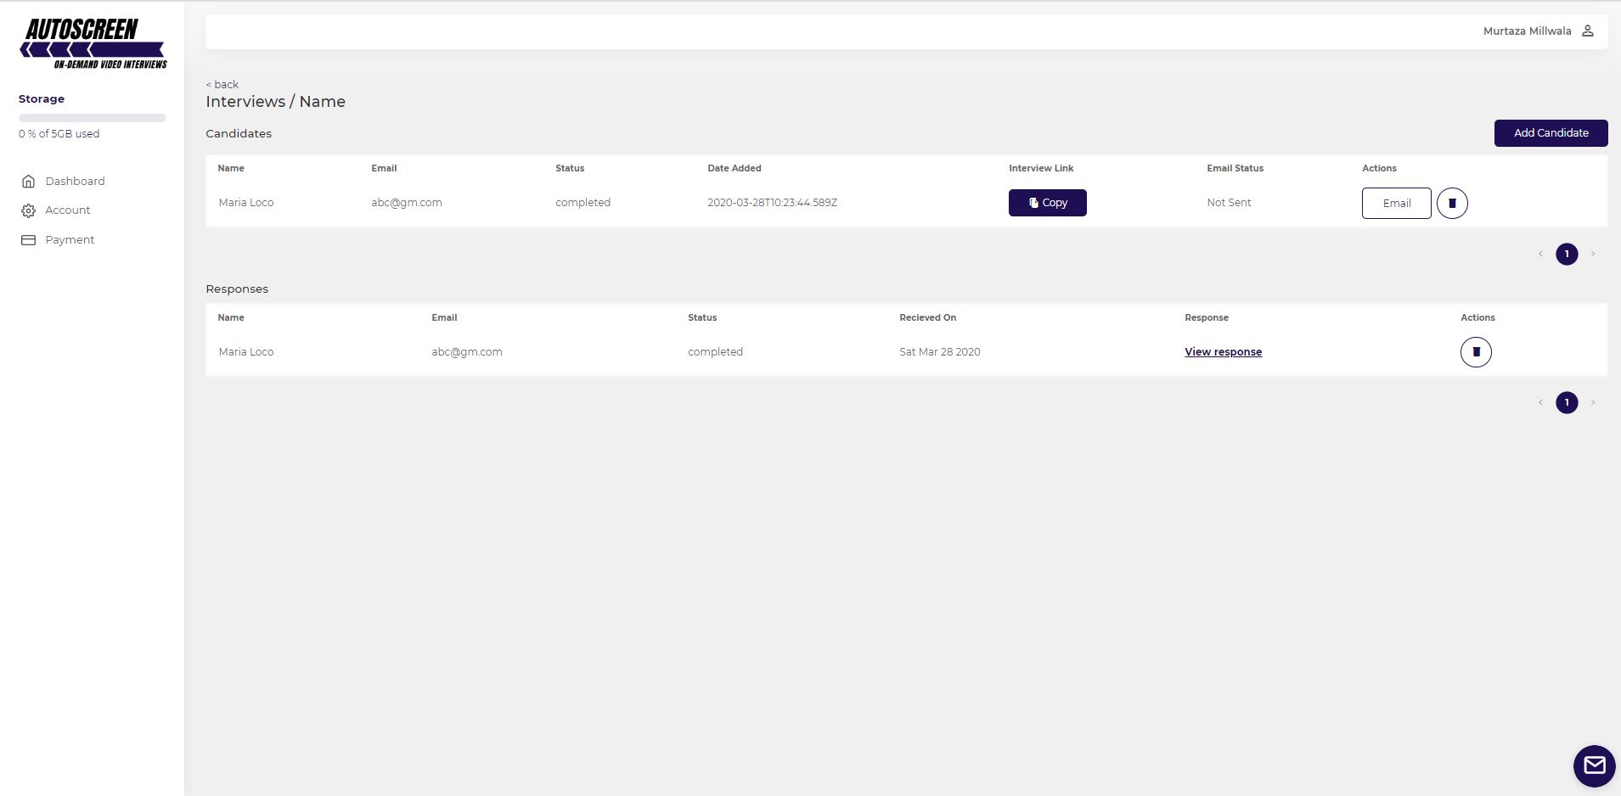The image size is (1621, 796).
Task: Click the Add Candidate button
Action: click(x=1550, y=133)
